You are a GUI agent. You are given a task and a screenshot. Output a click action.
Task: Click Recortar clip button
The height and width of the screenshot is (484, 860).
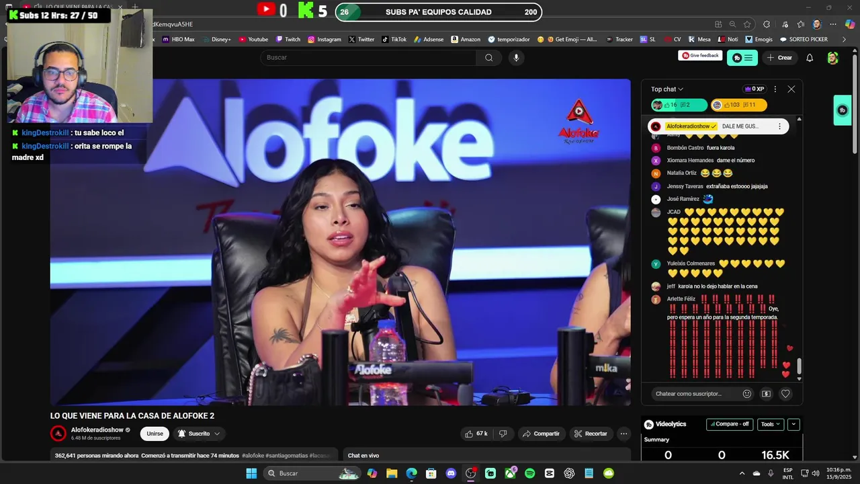click(591, 434)
